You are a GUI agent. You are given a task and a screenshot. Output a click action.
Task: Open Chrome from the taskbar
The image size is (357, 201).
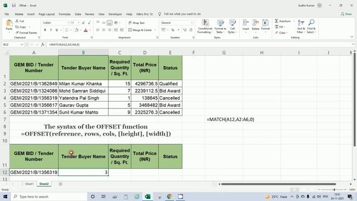tap(170, 197)
